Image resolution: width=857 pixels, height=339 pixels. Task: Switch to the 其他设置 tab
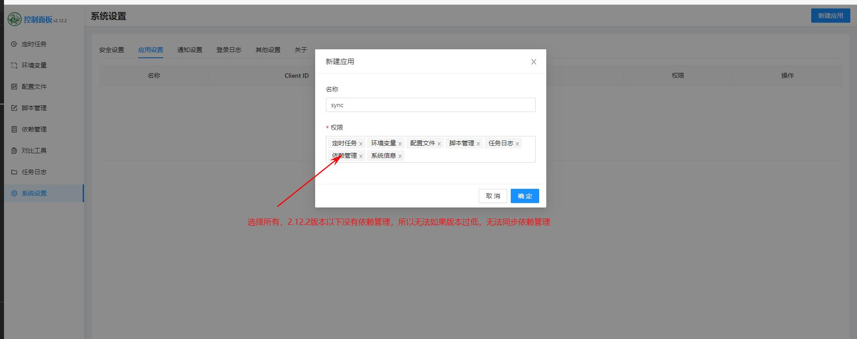[268, 50]
